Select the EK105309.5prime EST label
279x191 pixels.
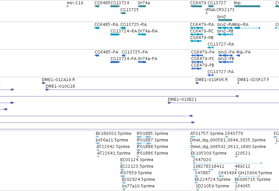click(209, 153)
